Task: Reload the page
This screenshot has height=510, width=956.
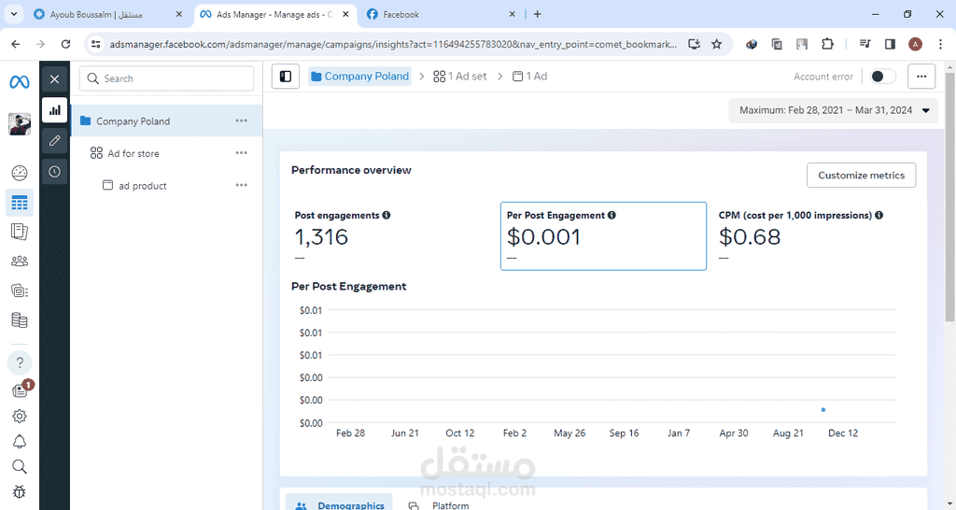Action: (x=66, y=44)
